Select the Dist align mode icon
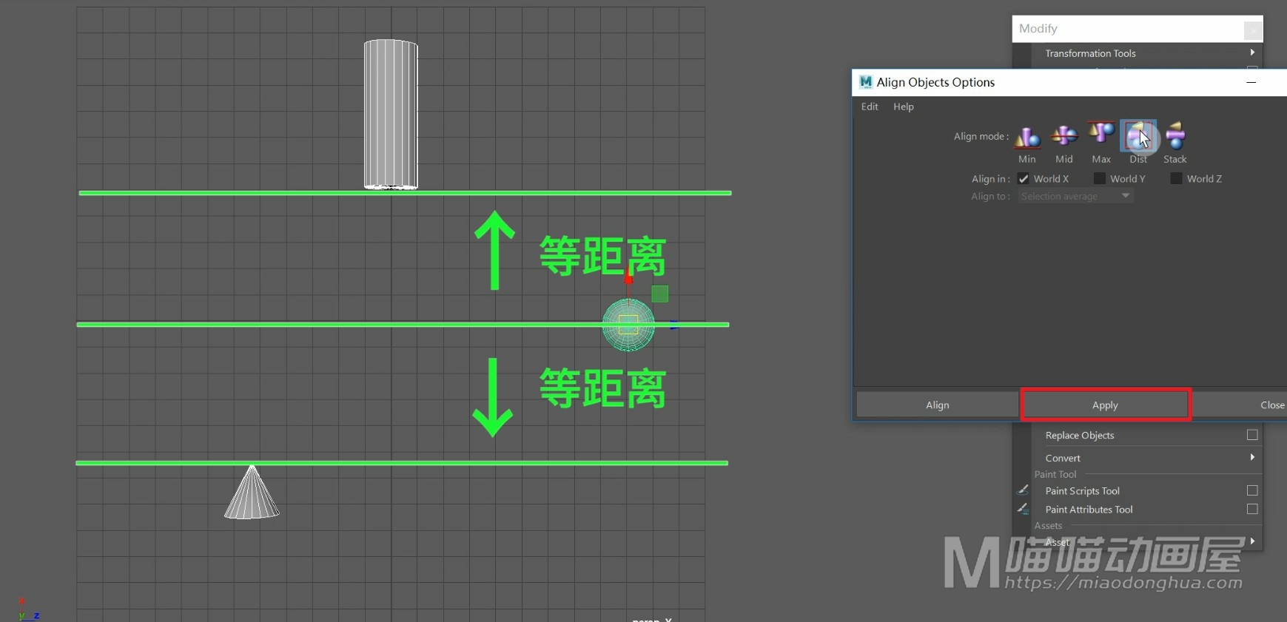1287x622 pixels. [x=1138, y=136]
